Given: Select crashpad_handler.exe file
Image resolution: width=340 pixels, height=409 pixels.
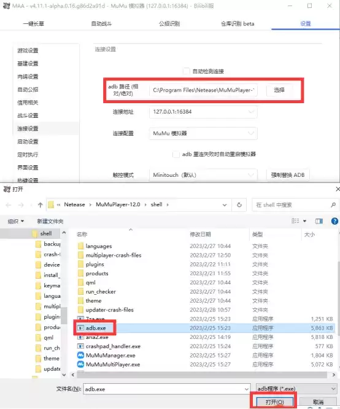Looking at the screenshot, I should point(113,346).
